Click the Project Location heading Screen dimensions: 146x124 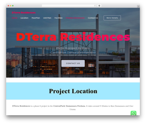(x=73, y=91)
